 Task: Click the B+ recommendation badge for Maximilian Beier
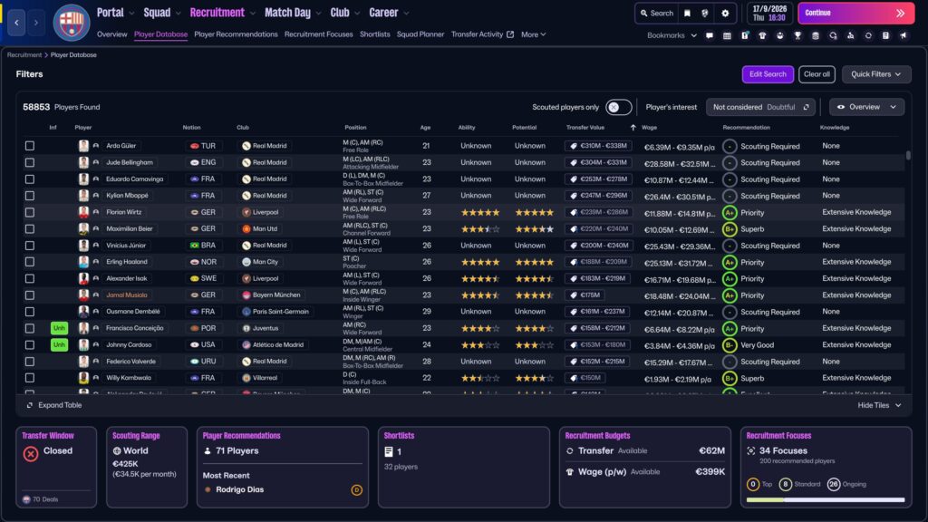click(x=730, y=229)
